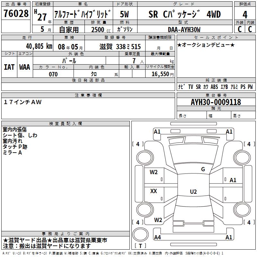Viewport: 257px width, 257px height.
Task: Select the IAT shift type value
Action: coord(9,67)
